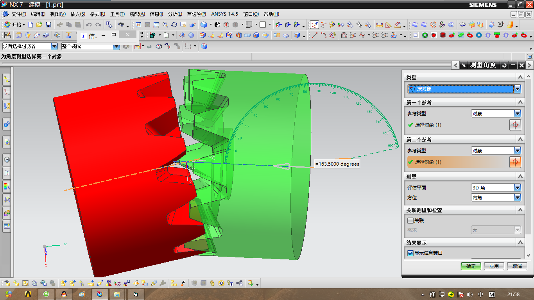Viewport: 534px width, 300px height.
Task: Click the binoculars find icon
Action: (x=121, y=25)
